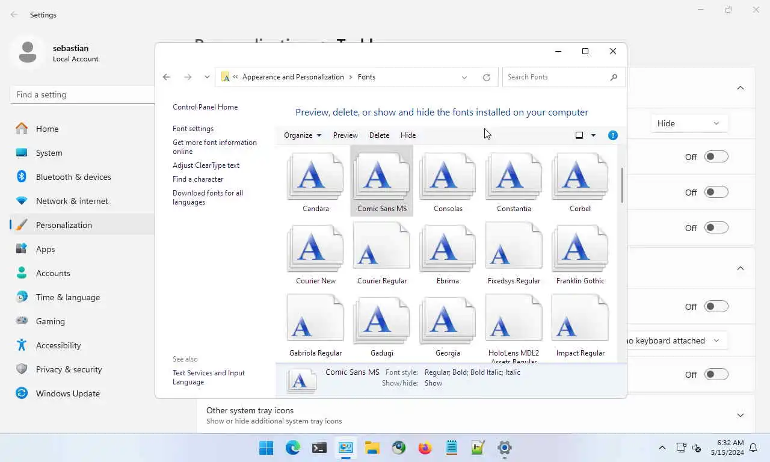Open Fonts help with the question mark icon
Viewport: 770px width, 462px height.
(x=613, y=135)
